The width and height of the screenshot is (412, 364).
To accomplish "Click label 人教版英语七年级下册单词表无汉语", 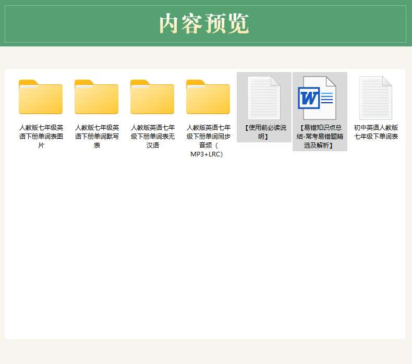I will click(x=153, y=137).
